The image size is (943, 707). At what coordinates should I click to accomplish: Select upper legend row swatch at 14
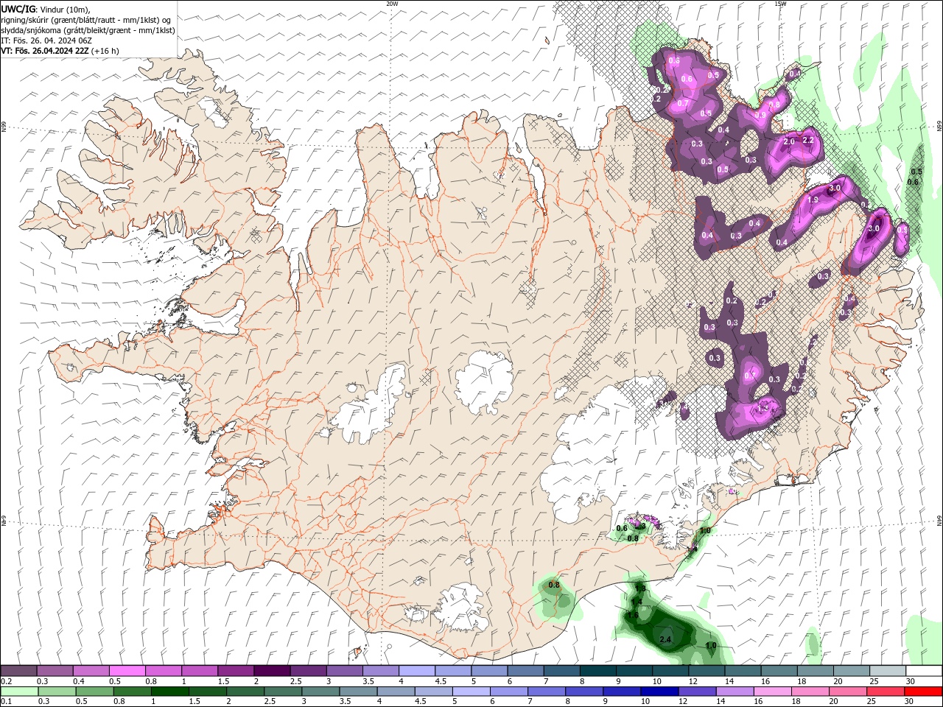tap(742, 670)
